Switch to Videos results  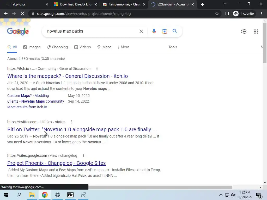tap(83, 47)
